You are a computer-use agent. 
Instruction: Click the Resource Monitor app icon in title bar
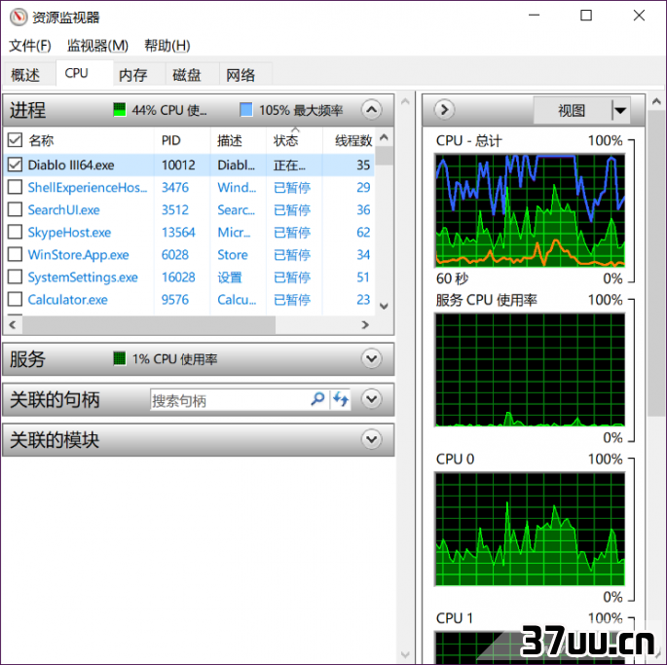(x=19, y=17)
